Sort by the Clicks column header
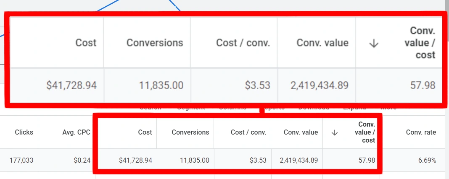 pyautogui.click(x=24, y=132)
